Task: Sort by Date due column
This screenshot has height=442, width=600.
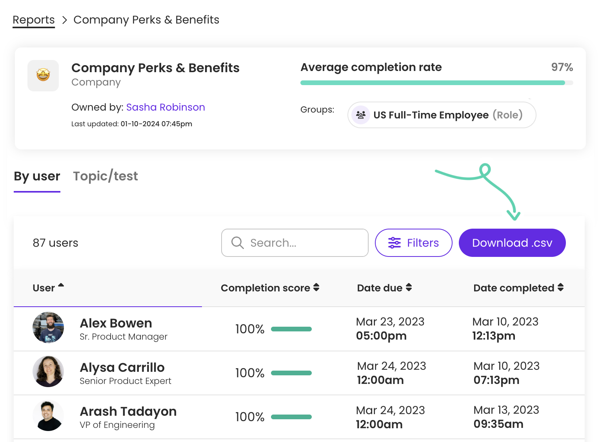Action: click(x=409, y=287)
